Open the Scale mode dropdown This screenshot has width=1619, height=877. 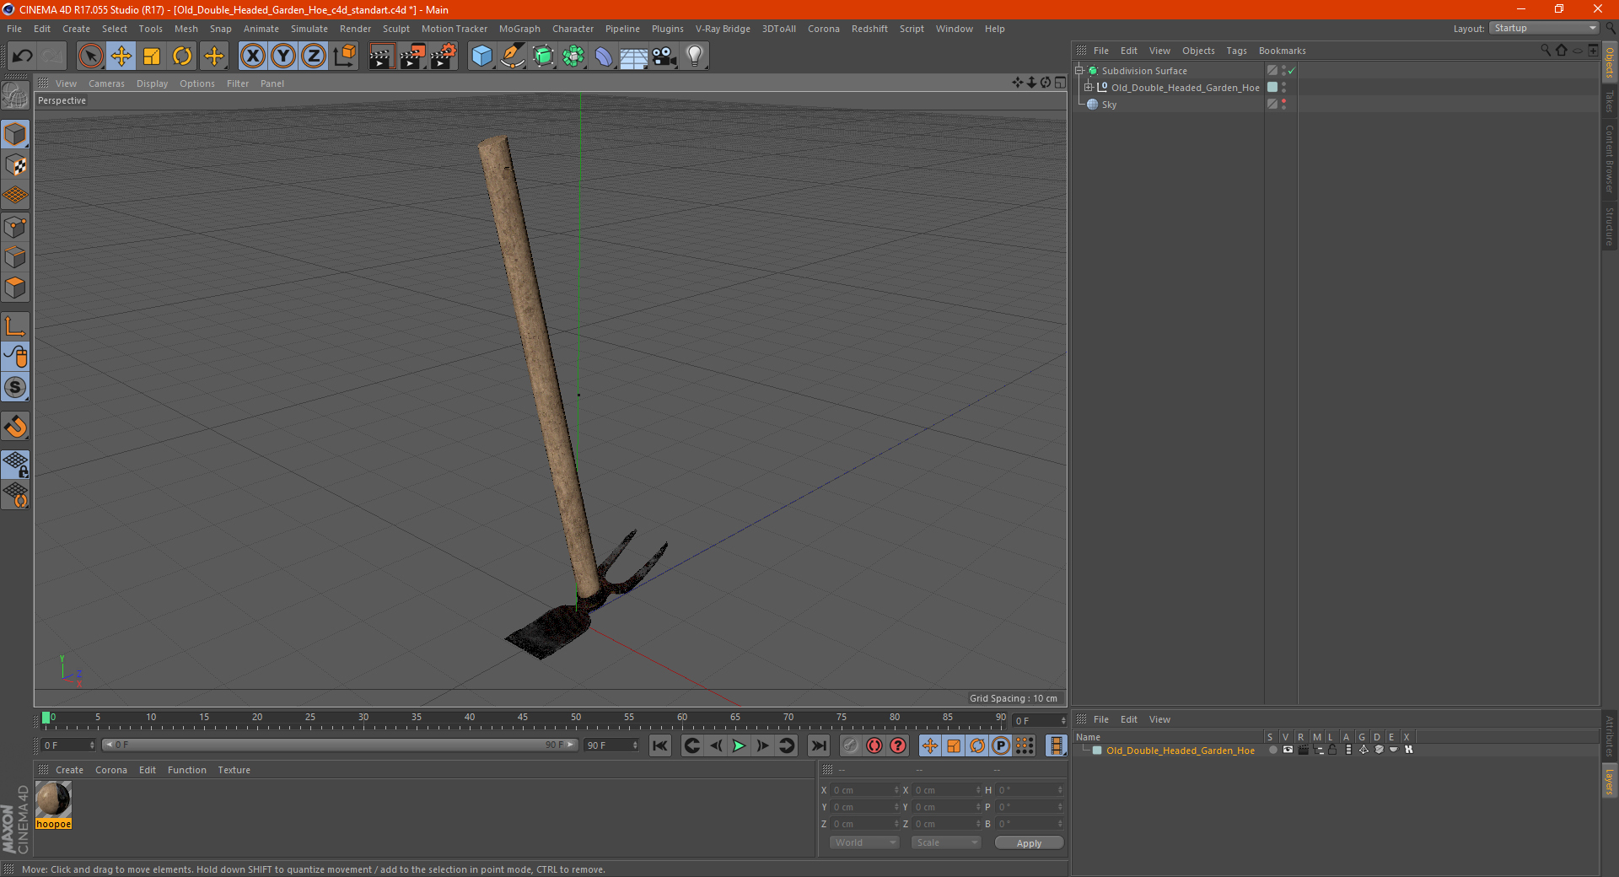pos(946,842)
